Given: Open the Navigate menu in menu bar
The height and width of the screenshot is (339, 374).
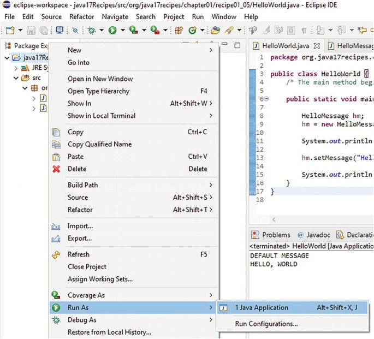Looking at the screenshot, I should tap(115, 16).
